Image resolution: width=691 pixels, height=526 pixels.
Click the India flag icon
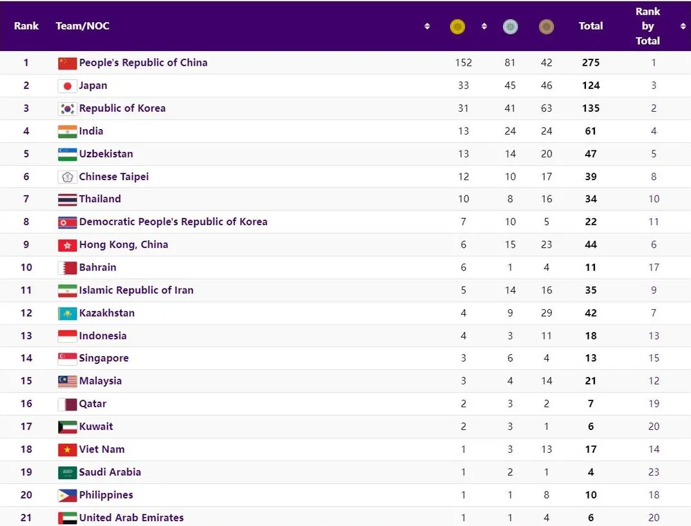pos(67,132)
